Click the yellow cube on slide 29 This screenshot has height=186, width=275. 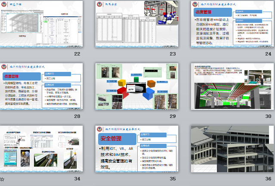point(122,82)
